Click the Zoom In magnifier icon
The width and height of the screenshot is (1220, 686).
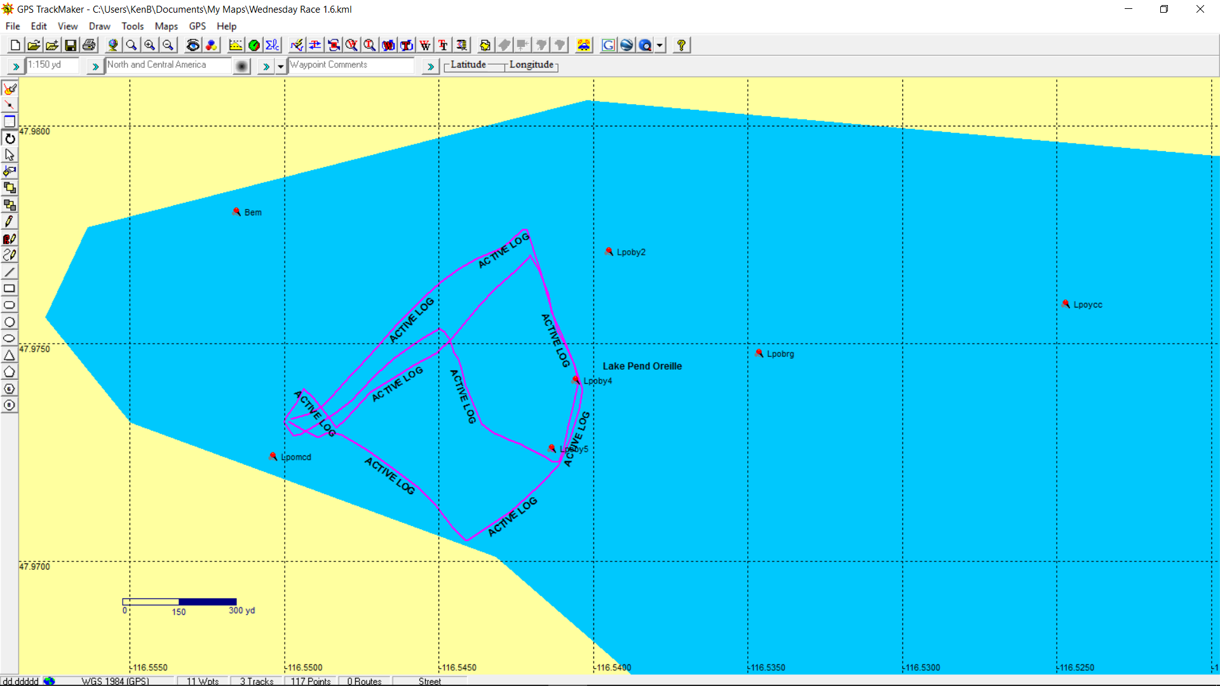pyautogui.click(x=149, y=45)
